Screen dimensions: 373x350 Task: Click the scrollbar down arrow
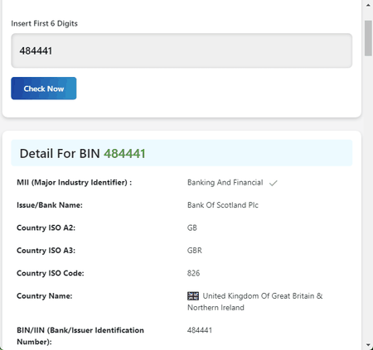(x=368, y=345)
